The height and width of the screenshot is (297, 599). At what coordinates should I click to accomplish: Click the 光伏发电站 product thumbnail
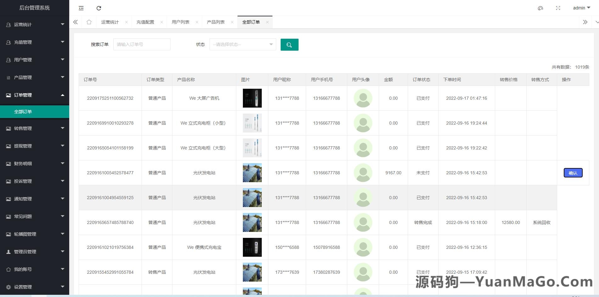pos(252,173)
